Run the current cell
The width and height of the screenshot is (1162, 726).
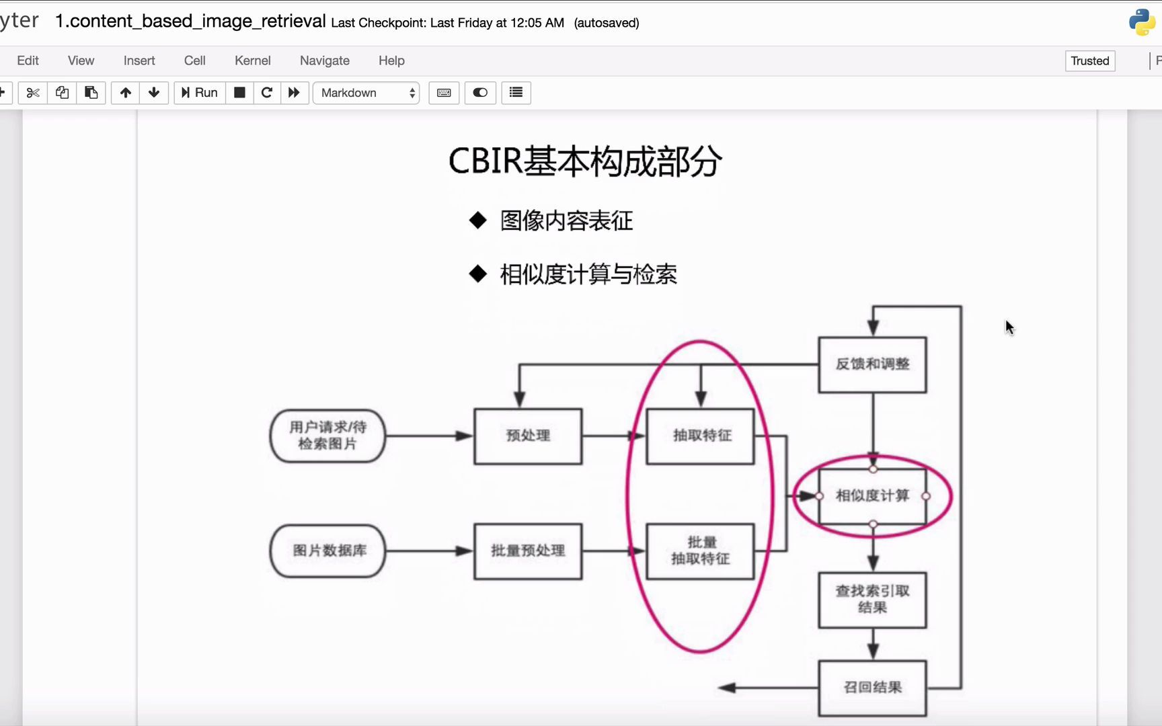pyautogui.click(x=199, y=93)
